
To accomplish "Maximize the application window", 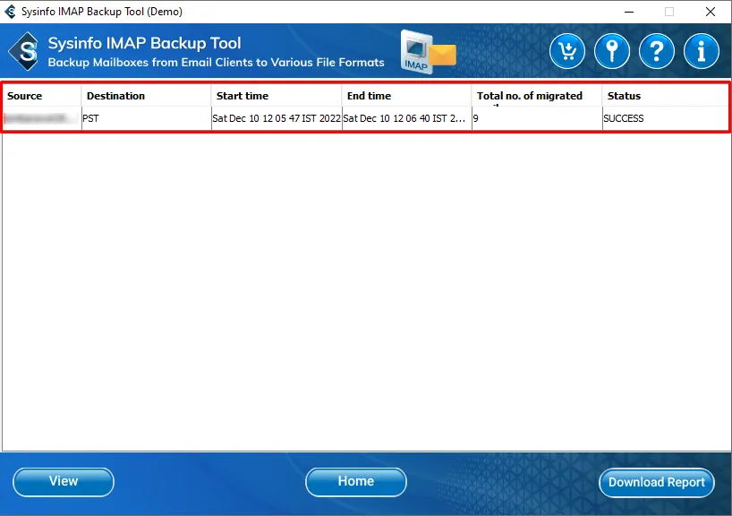I will 668,12.
